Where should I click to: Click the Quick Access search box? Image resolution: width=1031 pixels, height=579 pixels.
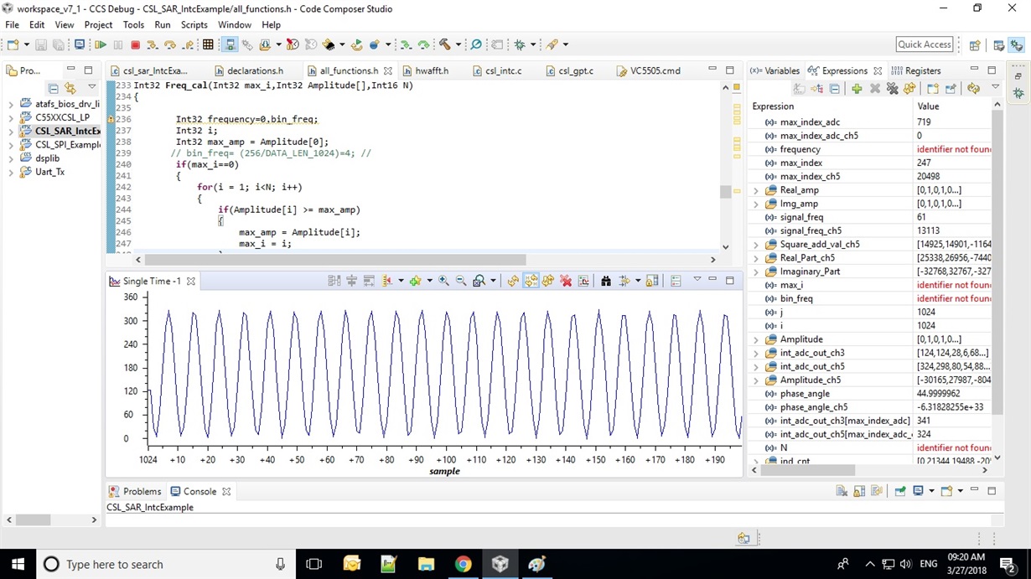coord(925,44)
